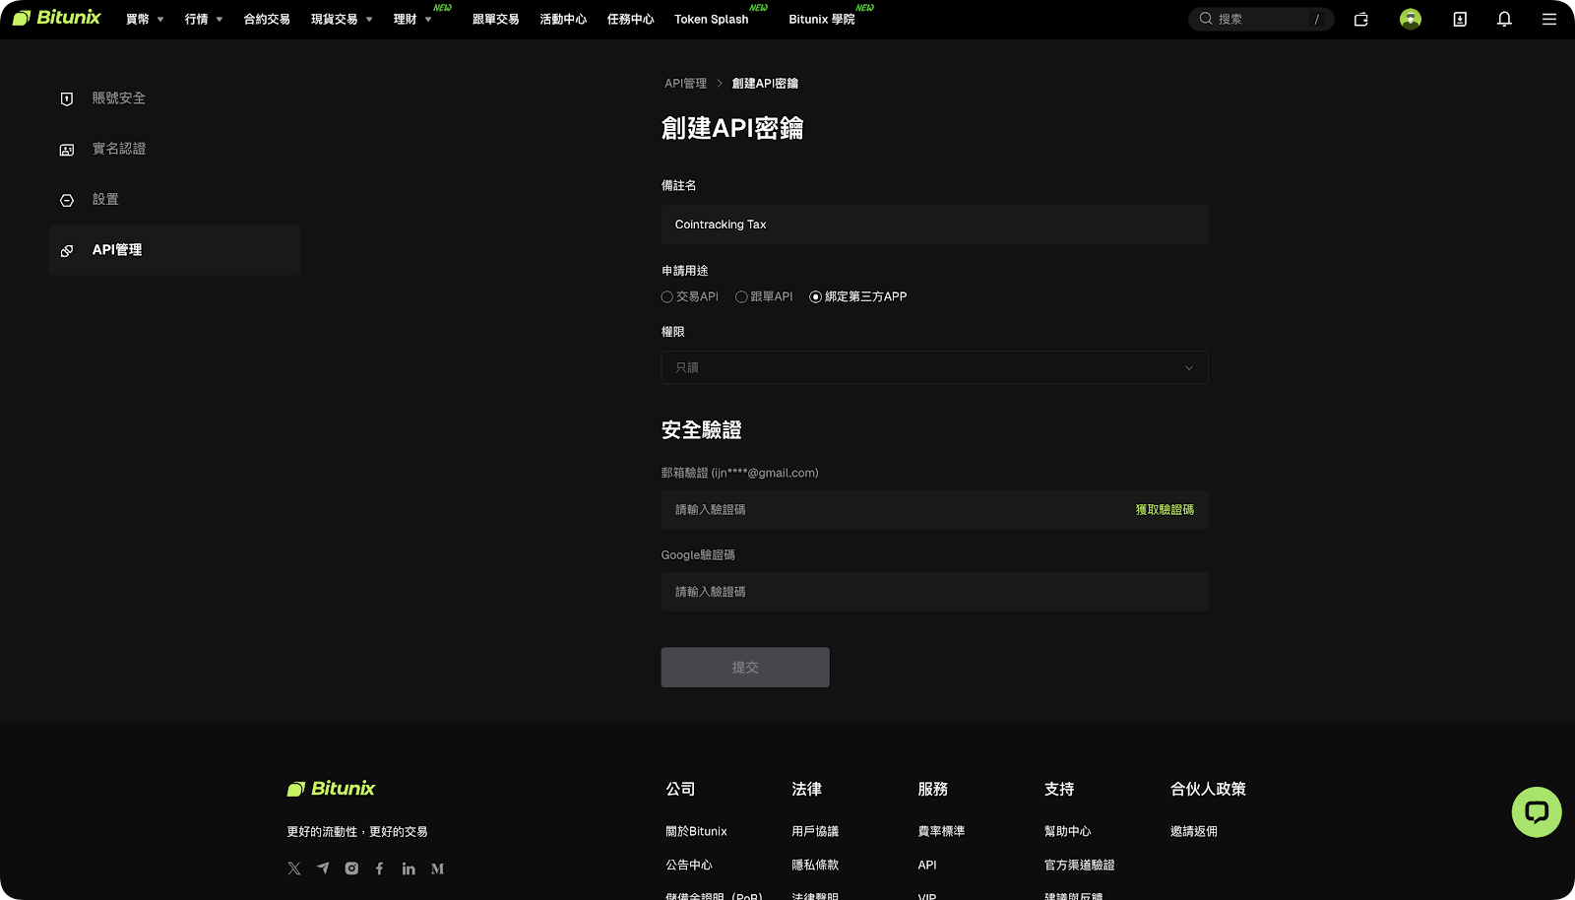Select the 跟單API radio option
This screenshot has width=1575, height=900.
tap(741, 296)
